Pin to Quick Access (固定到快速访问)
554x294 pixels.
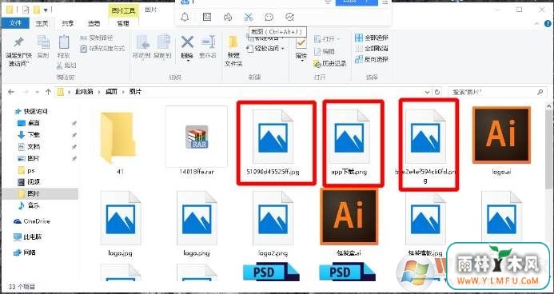(x=18, y=52)
